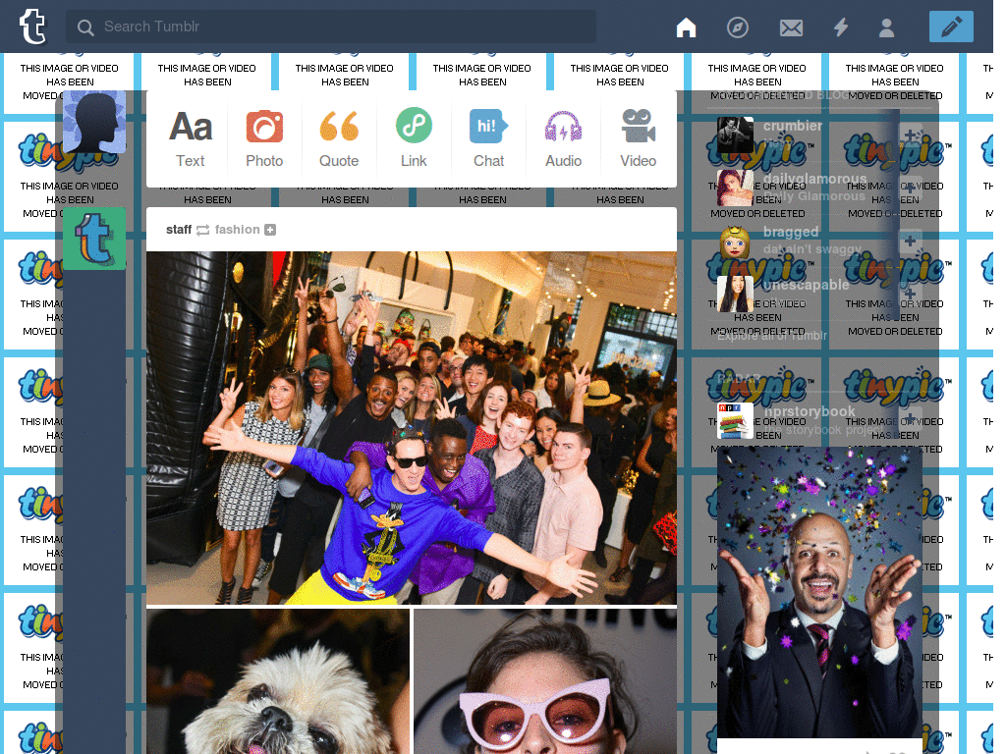Click the crumbier avatar thumbnail
The width and height of the screenshot is (1006, 754).
(x=735, y=135)
